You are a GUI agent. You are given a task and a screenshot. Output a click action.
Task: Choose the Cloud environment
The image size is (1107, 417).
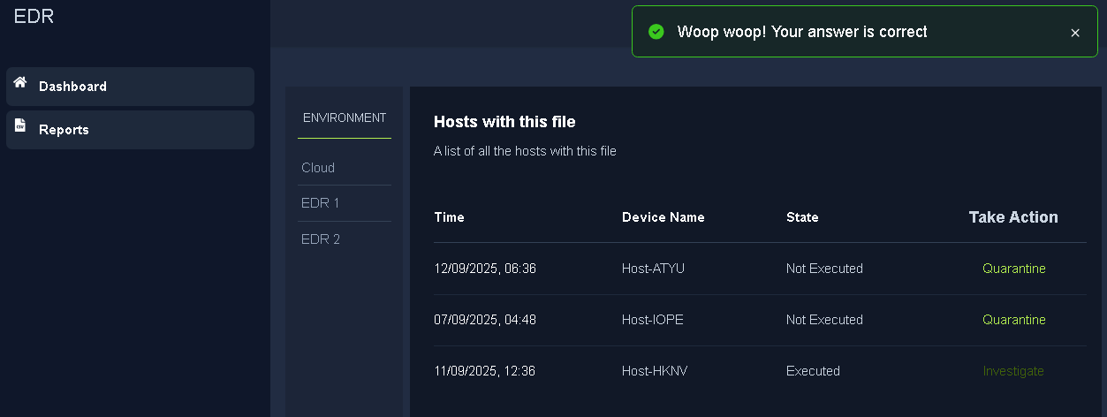tap(318, 168)
